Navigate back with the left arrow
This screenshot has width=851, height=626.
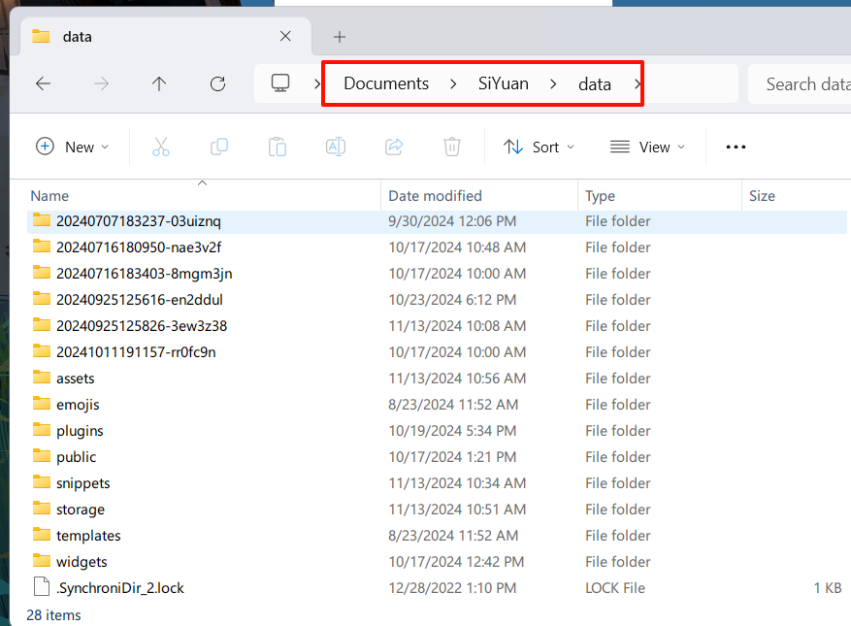coord(43,83)
